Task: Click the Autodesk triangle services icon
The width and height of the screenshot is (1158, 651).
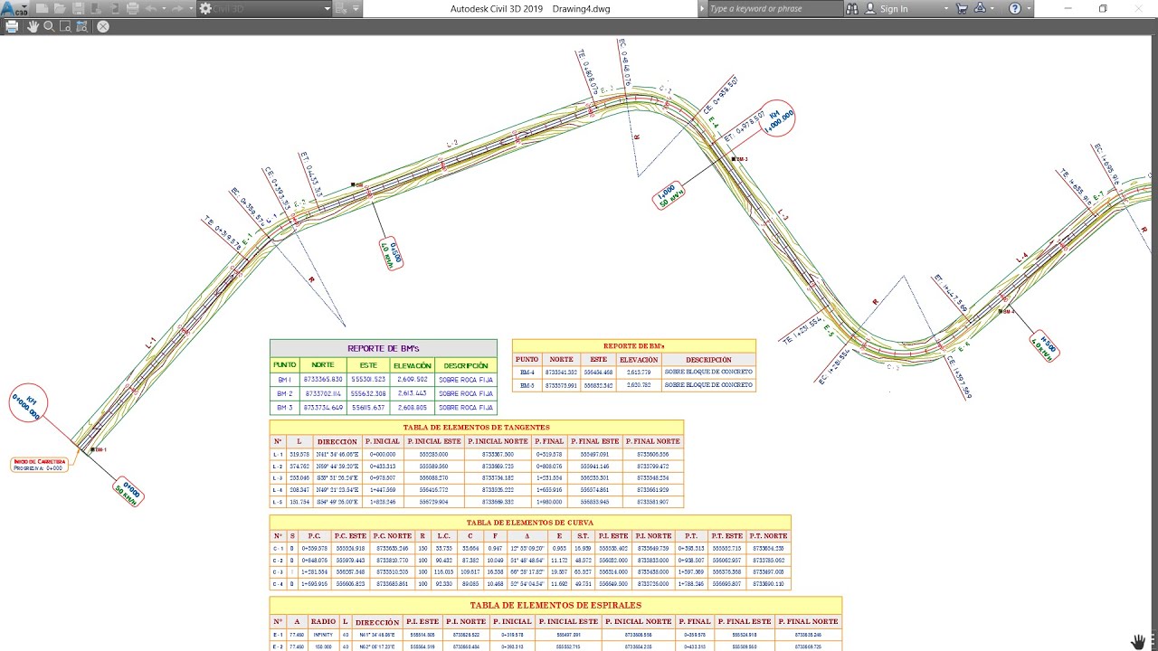Action: [x=982, y=8]
